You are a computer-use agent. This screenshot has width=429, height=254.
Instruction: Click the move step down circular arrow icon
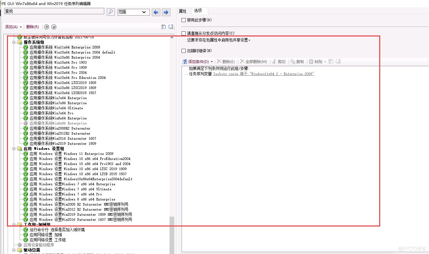54,27
